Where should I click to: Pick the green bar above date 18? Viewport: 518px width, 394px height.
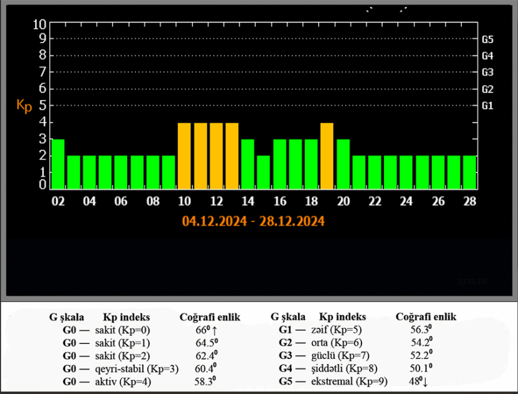click(x=311, y=164)
